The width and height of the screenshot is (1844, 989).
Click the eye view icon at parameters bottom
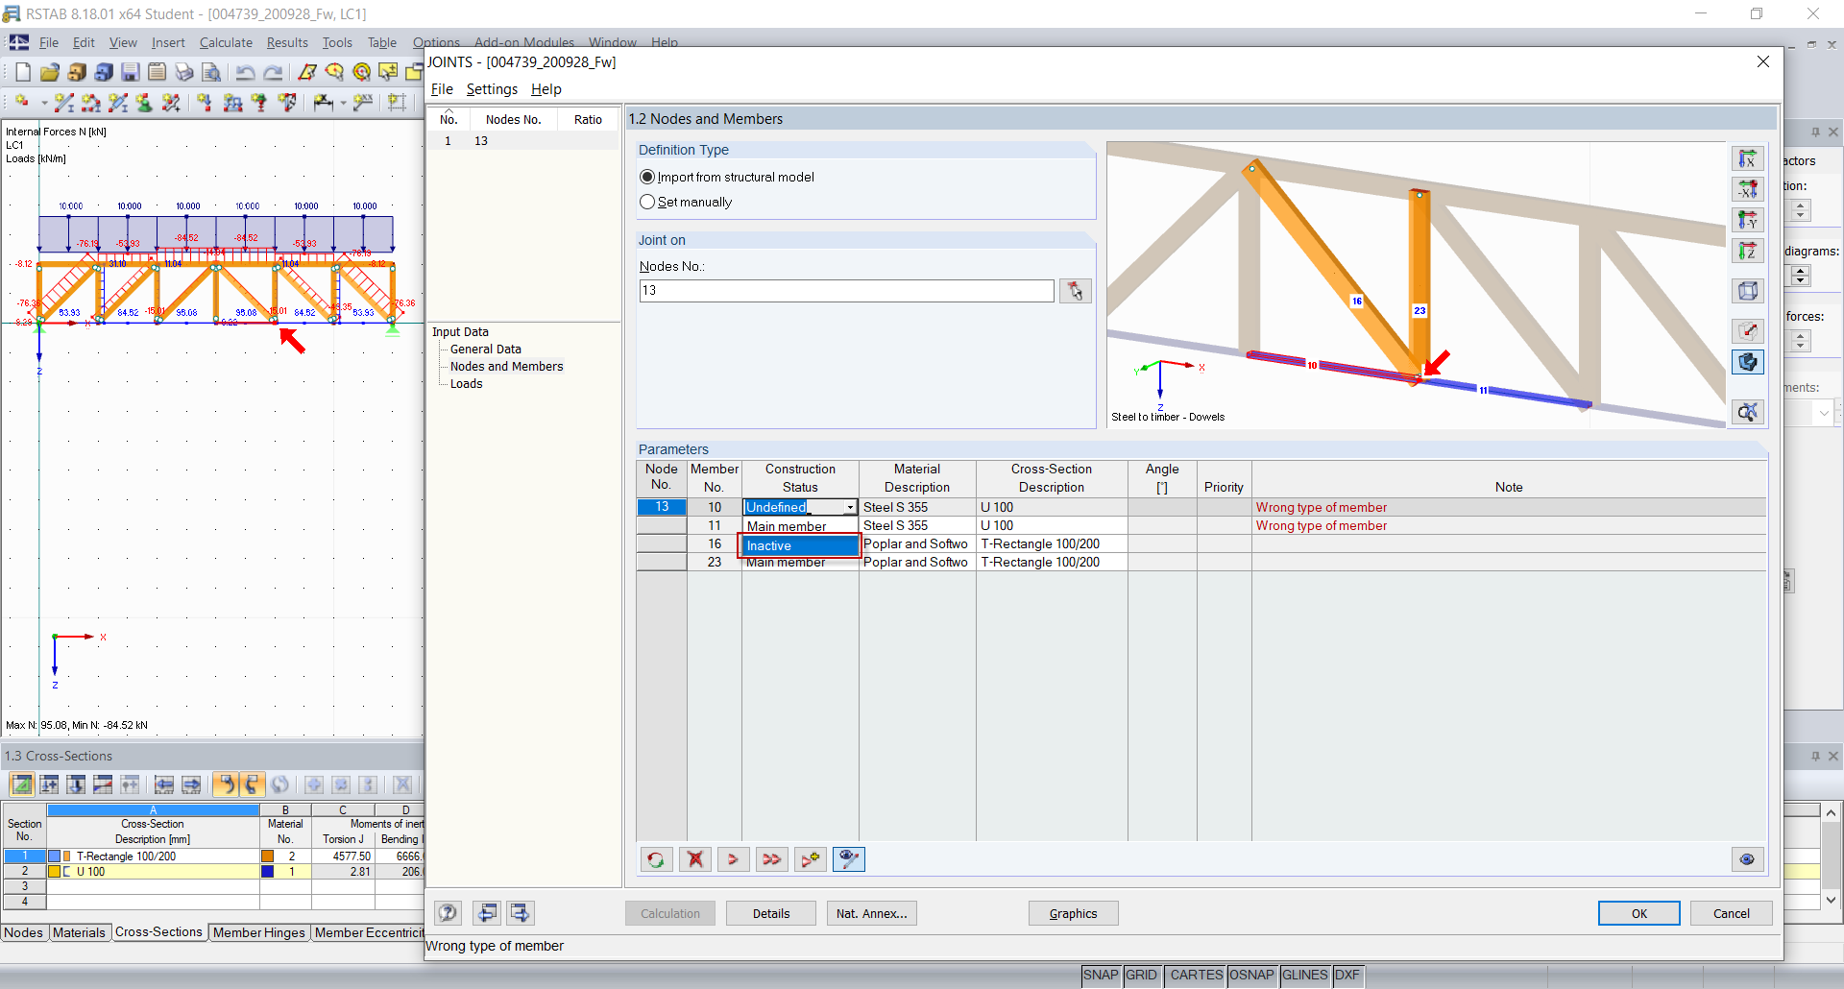pos(1747,859)
